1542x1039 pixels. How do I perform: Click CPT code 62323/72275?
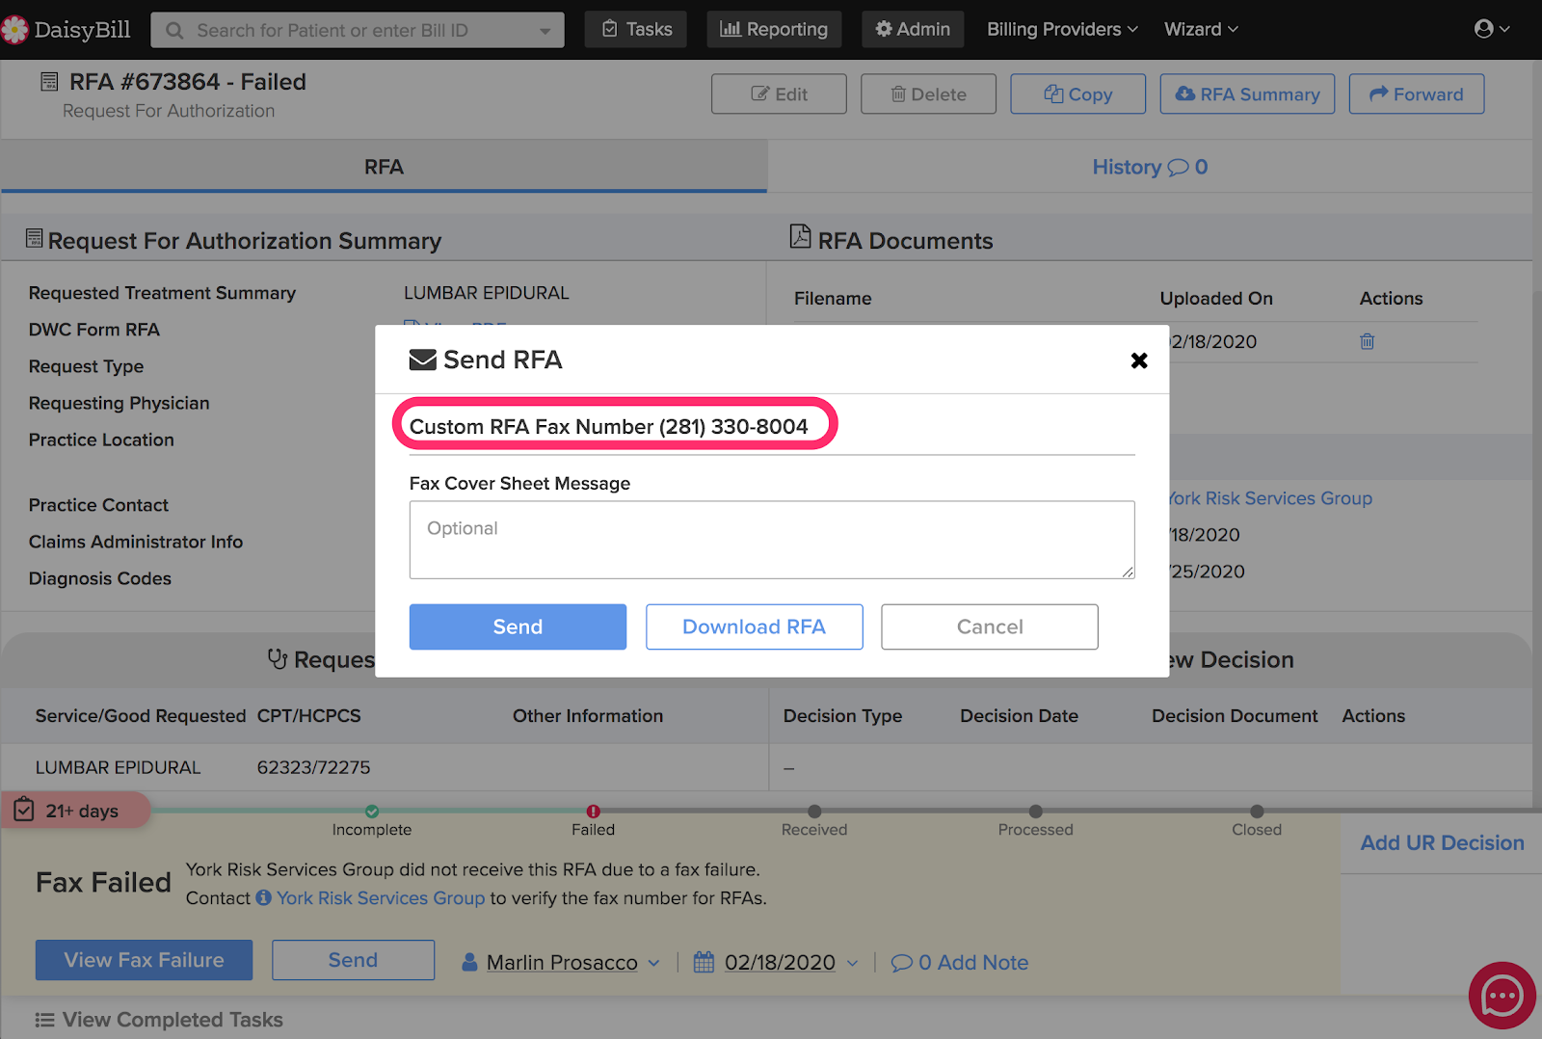(313, 768)
